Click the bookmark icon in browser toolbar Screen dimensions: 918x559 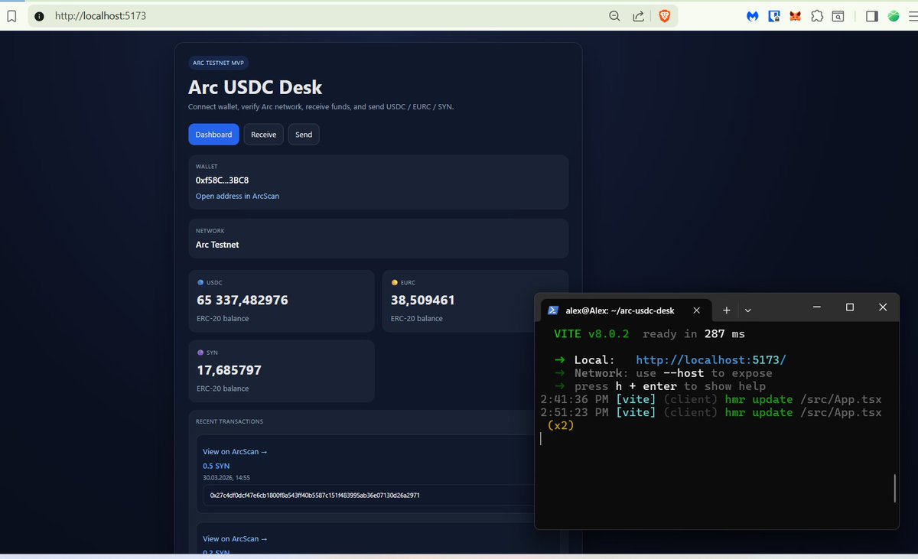pyautogui.click(x=11, y=16)
